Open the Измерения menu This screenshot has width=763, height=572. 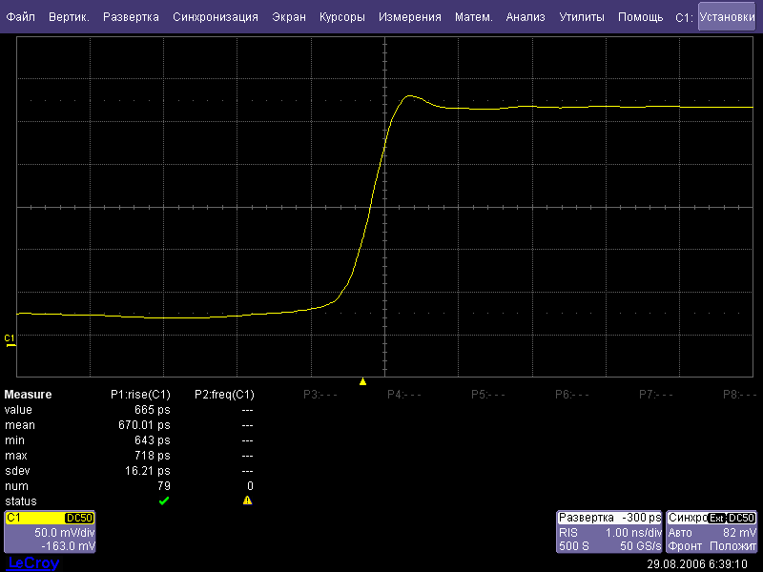[409, 17]
